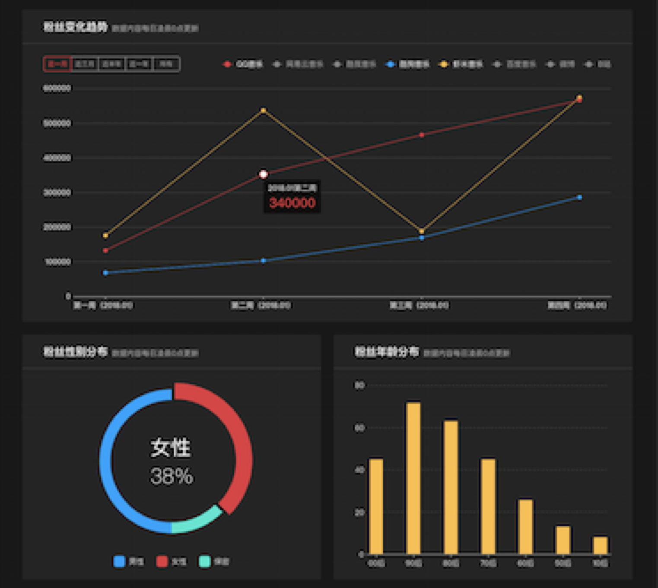Click the 第一周 x-axis label
658x588 pixels.
tap(103, 306)
